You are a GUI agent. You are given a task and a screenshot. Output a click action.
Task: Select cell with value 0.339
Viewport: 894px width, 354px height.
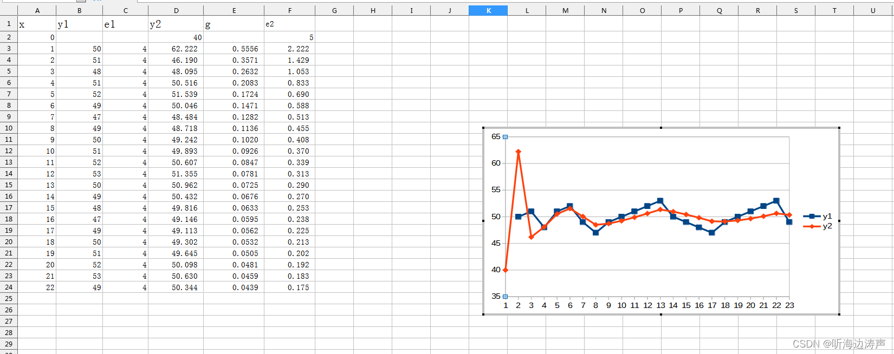coord(290,162)
